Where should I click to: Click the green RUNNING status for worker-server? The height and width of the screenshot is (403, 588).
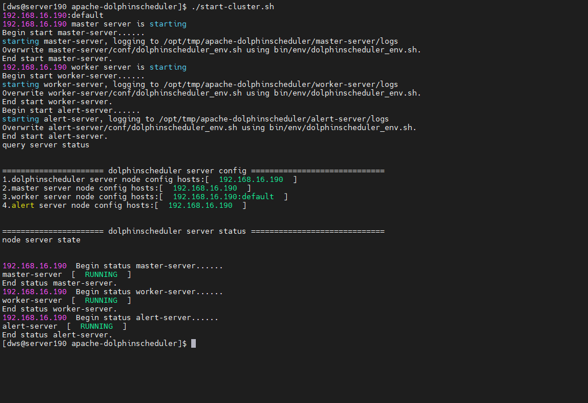pos(101,301)
